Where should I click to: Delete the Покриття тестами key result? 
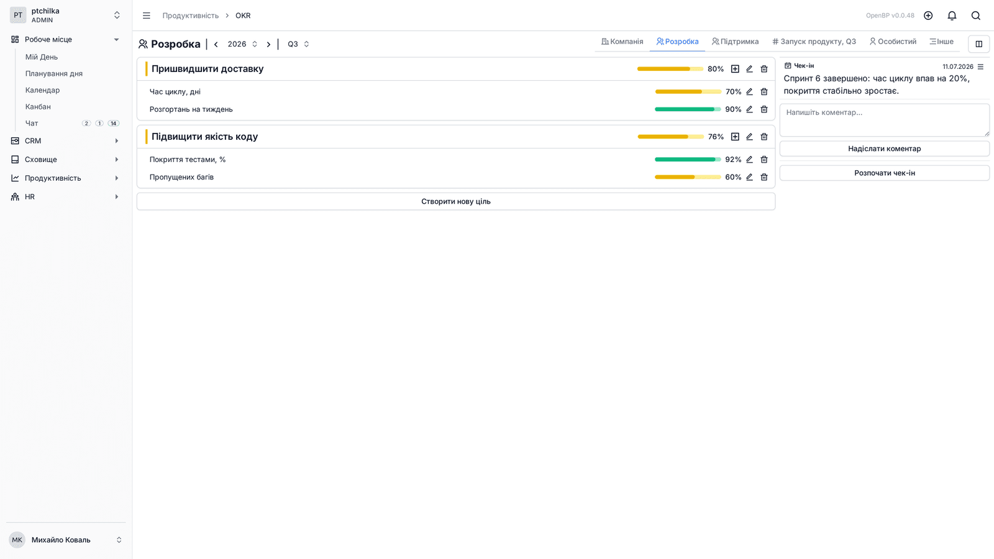(764, 160)
